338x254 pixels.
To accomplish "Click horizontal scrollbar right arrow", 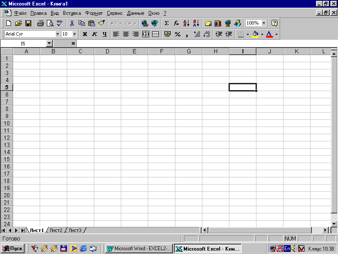I will (325, 230).
